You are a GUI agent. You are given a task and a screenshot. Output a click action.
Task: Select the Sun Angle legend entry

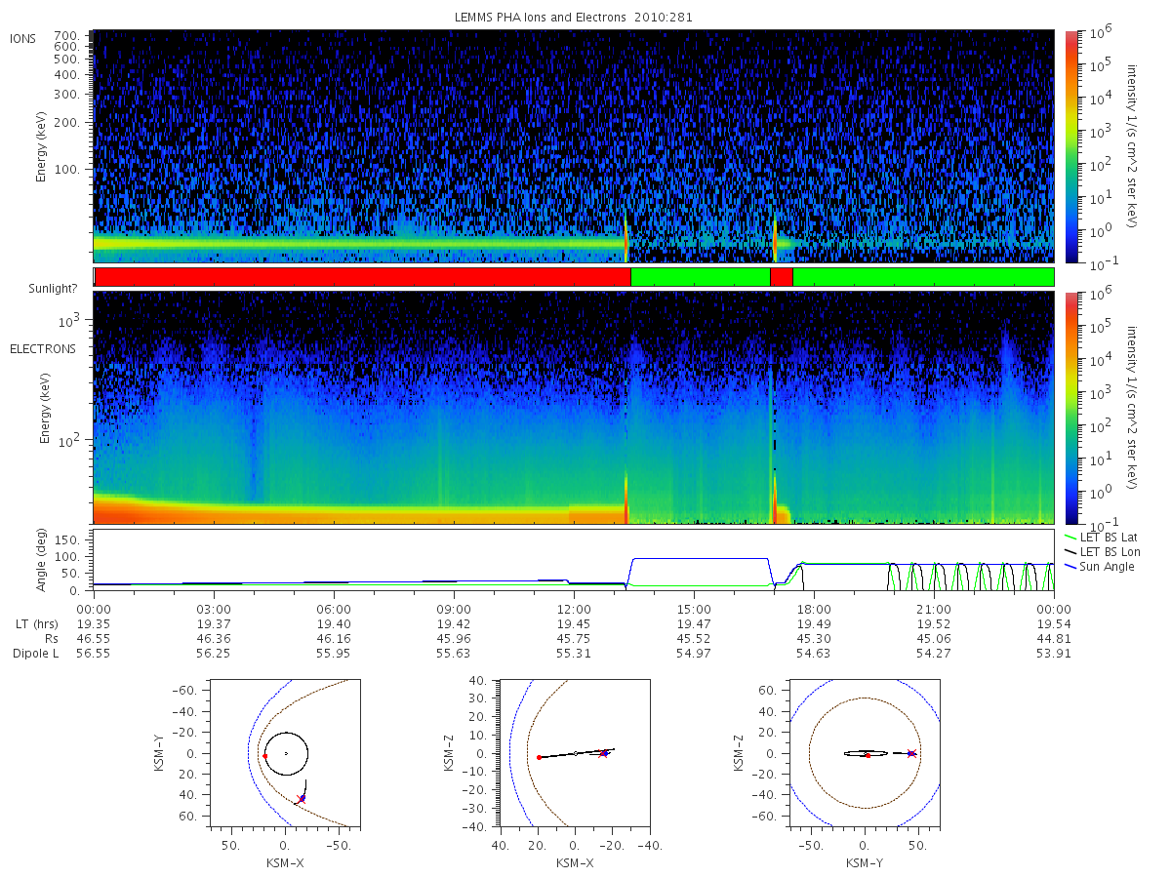point(1100,566)
